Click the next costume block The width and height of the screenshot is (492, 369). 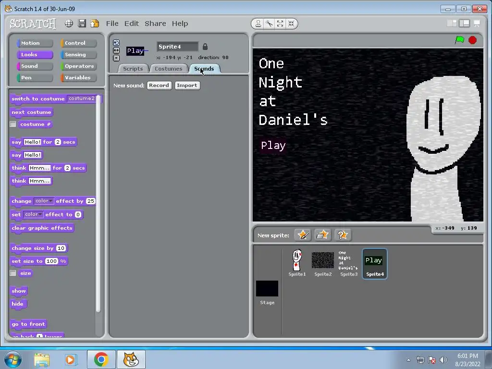coord(31,112)
